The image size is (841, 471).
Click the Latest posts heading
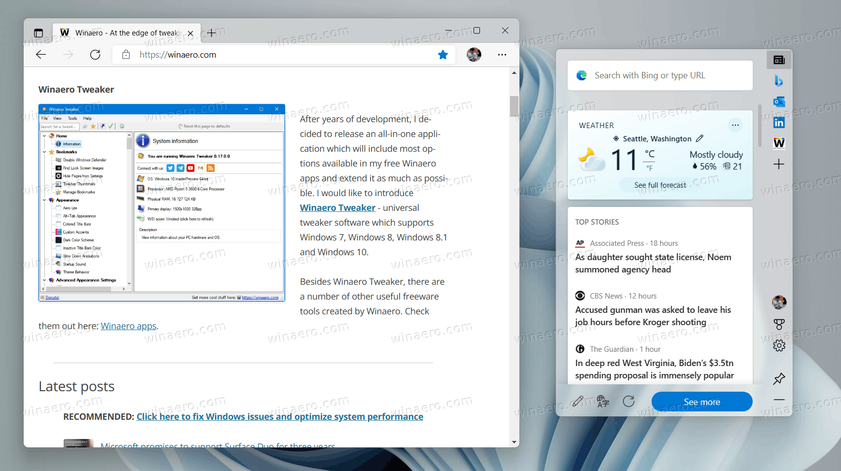coord(76,386)
